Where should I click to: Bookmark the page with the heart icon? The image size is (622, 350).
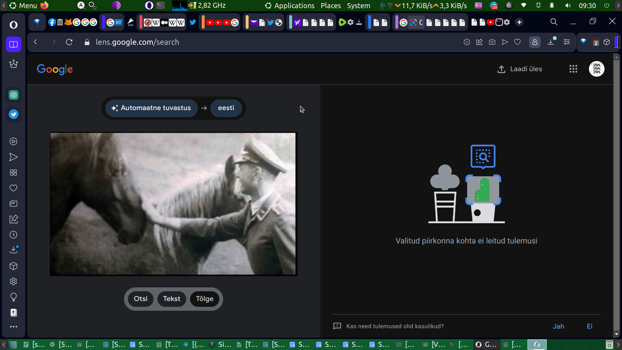517,42
